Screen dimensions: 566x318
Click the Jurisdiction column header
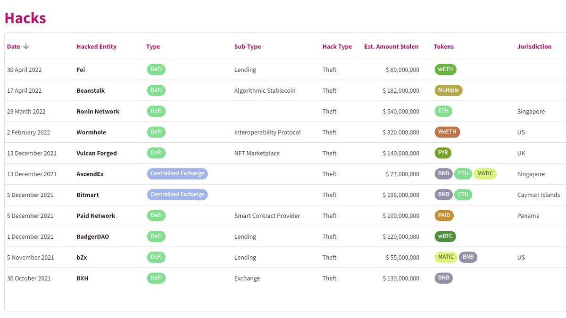click(534, 47)
